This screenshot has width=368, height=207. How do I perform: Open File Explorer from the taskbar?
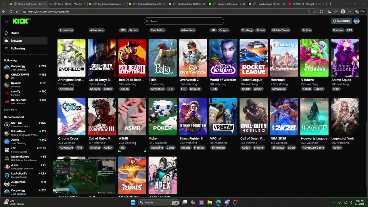click(x=210, y=202)
